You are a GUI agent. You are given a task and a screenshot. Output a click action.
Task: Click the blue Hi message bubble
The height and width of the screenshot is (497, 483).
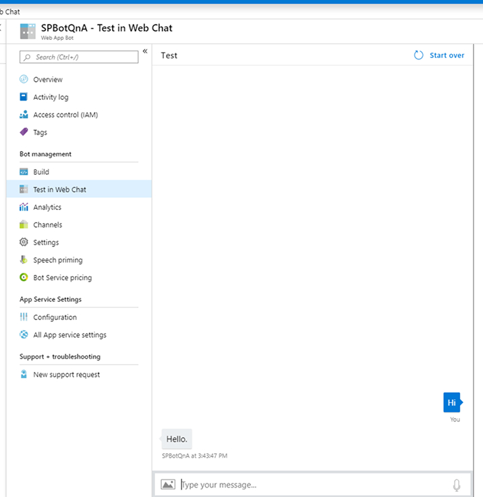452,402
